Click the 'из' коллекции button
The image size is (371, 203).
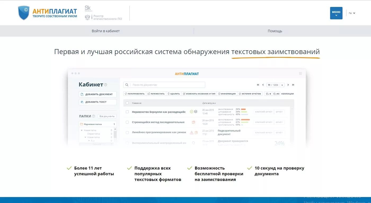[x=276, y=94]
